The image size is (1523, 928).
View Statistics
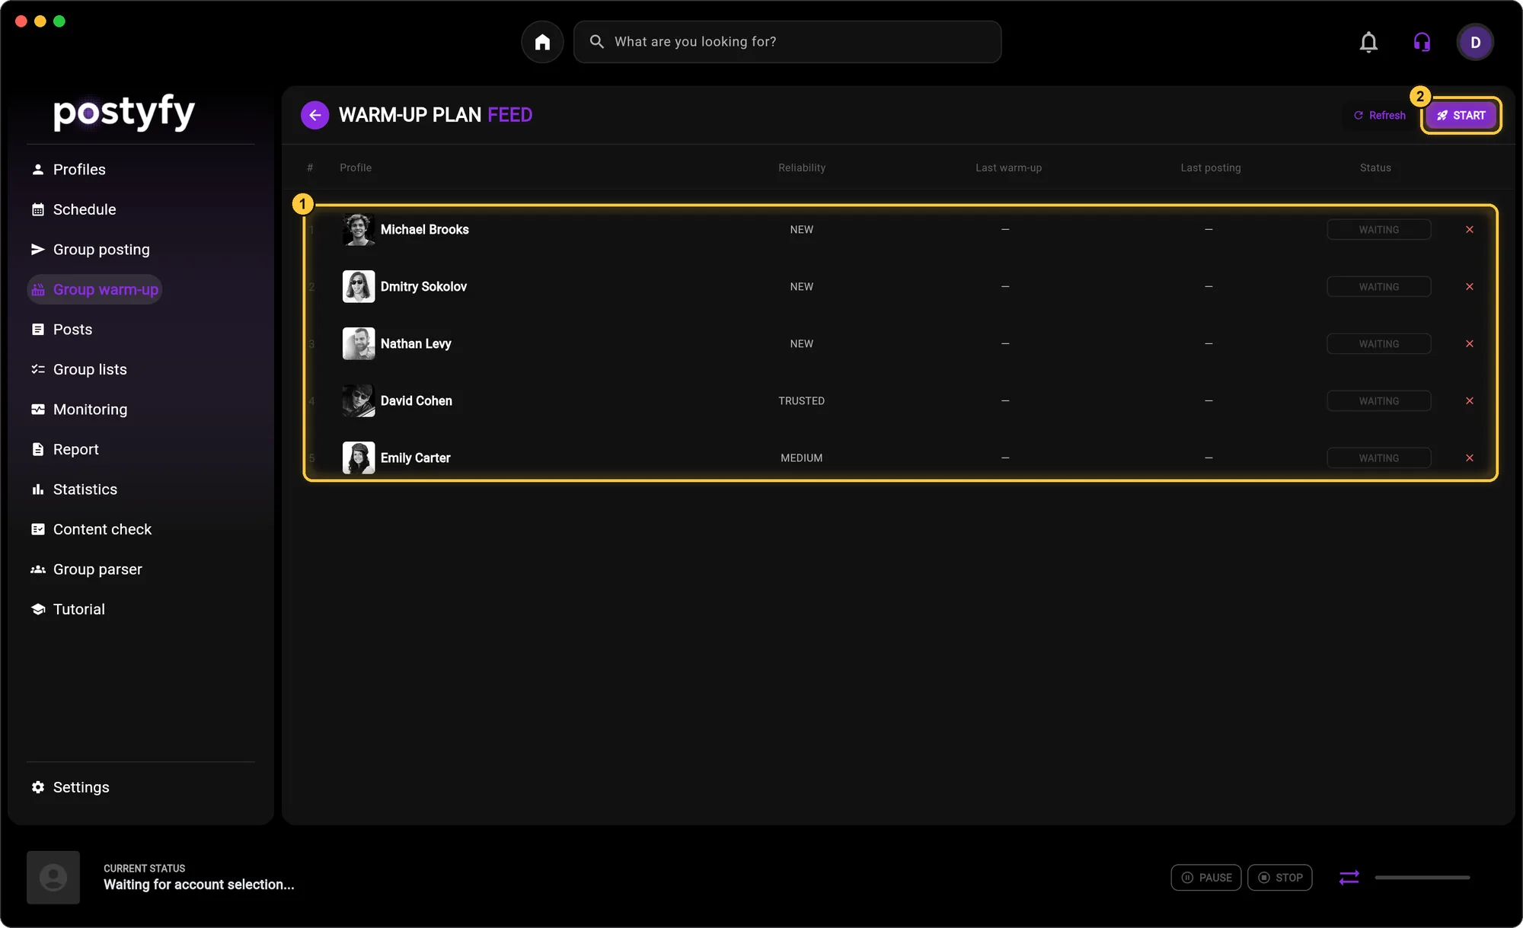click(74, 490)
